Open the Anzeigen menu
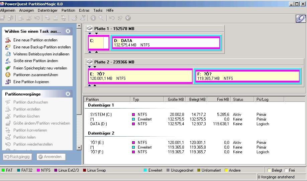This screenshot has width=307, height=181. pyautogui.click(x=26, y=10)
